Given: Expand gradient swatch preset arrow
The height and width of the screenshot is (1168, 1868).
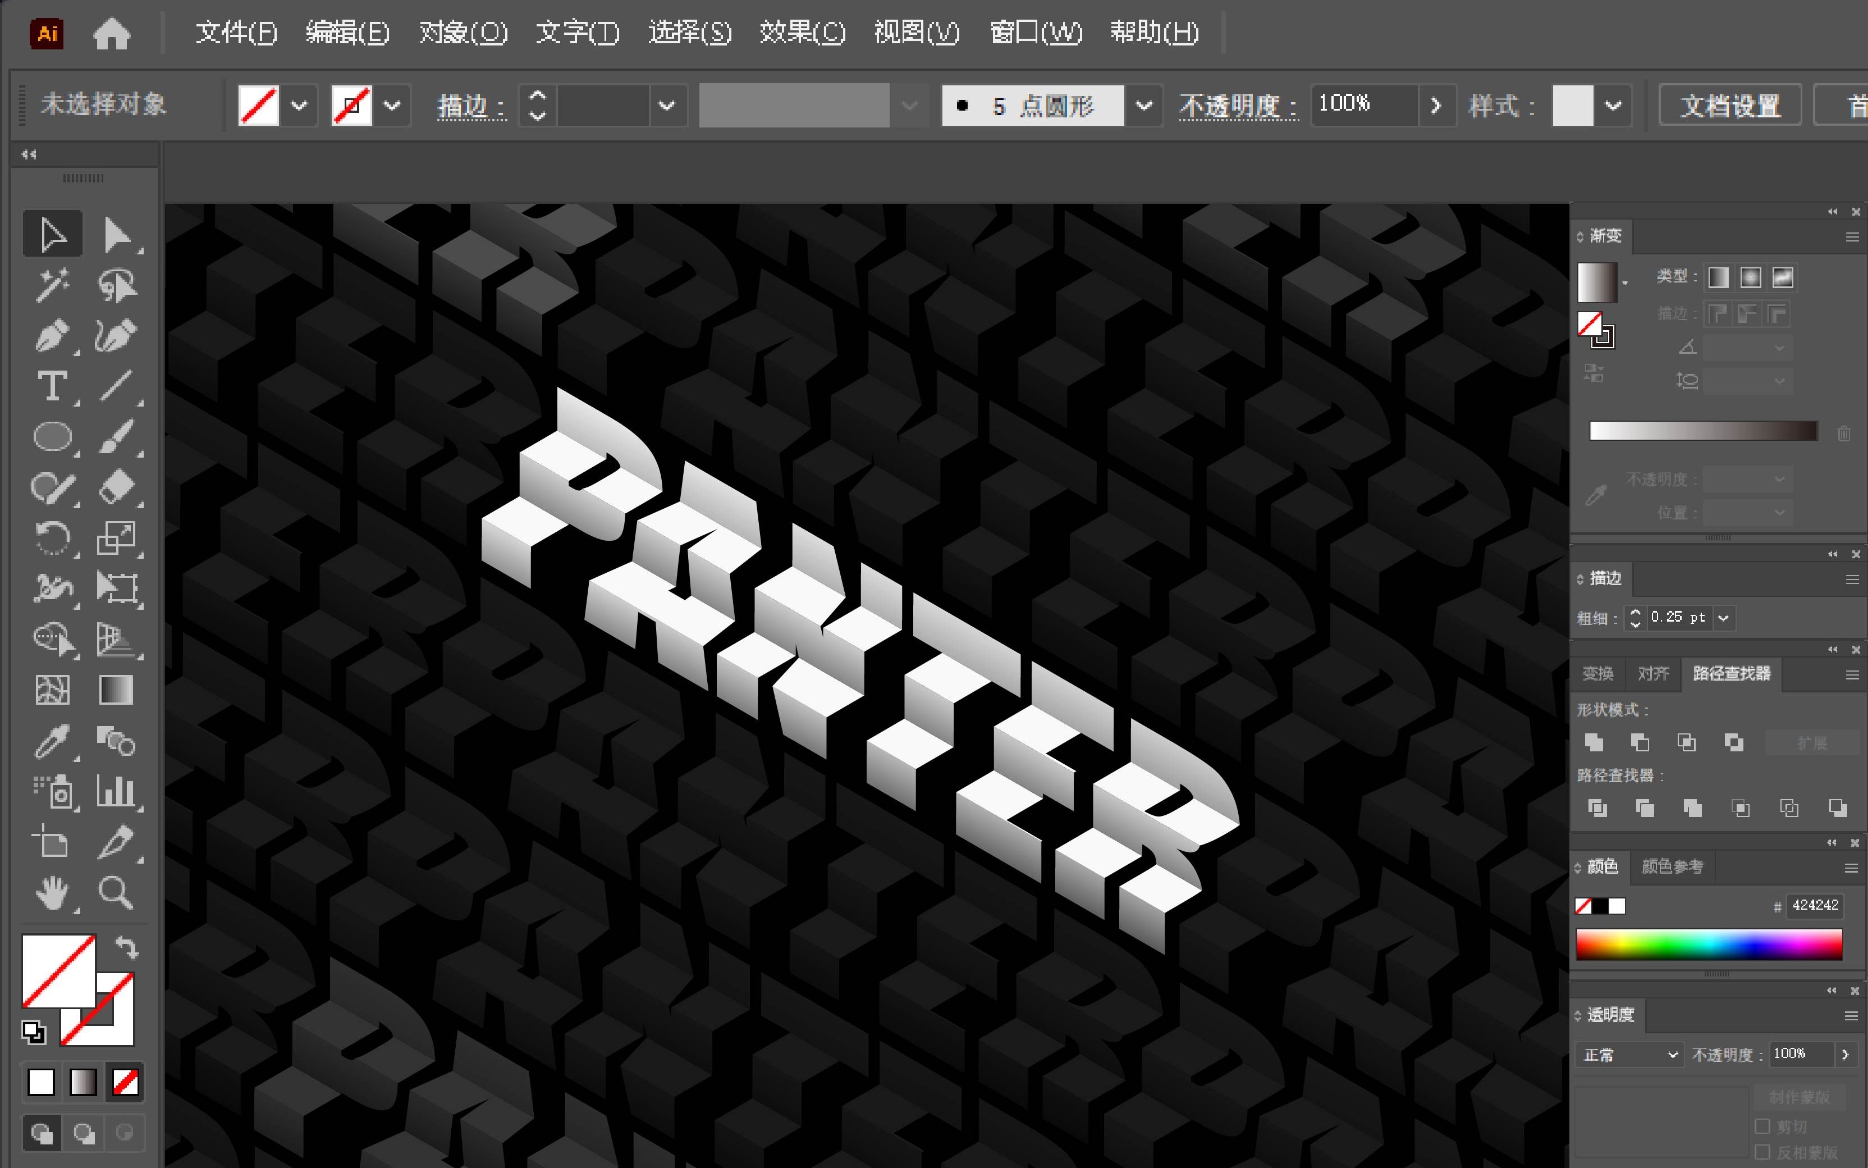Looking at the screenshot, I should coord(1625,284).
